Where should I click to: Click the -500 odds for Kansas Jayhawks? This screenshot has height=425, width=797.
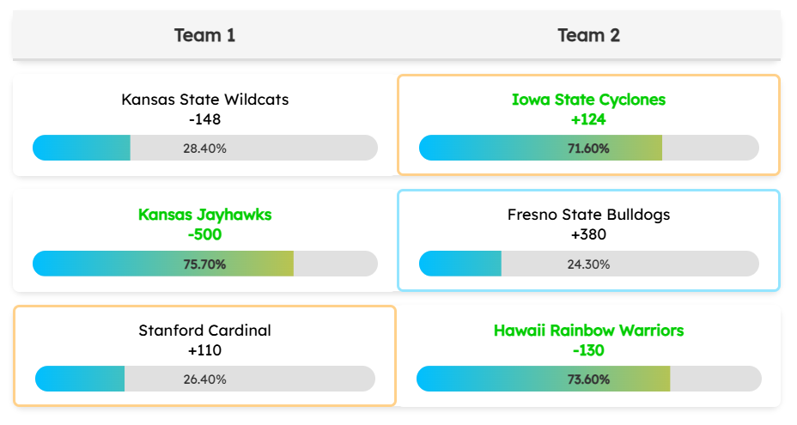[204, 234]
